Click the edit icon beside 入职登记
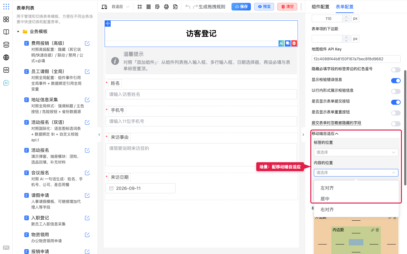Image resolution: width=407 pixels, height=254 pixels. tap(87, 218)
